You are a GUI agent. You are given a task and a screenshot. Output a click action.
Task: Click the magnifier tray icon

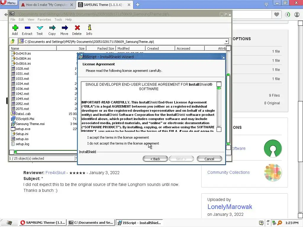click(280, 223)
